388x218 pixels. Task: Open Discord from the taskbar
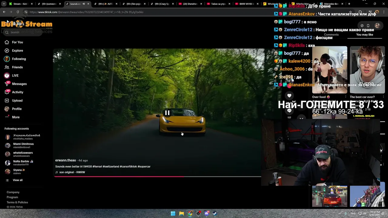(207, 213)
